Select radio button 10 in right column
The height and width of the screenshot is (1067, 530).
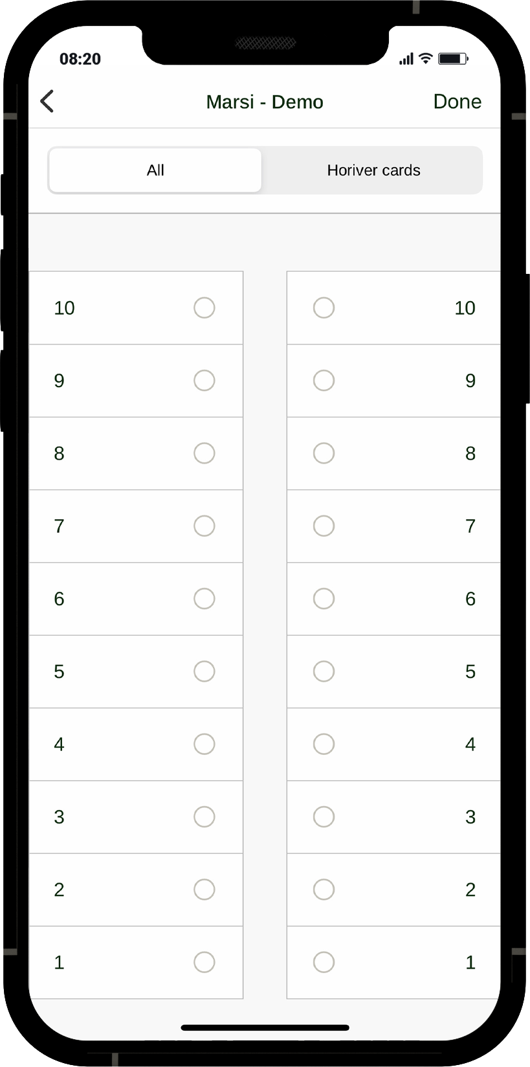(324, 308)
